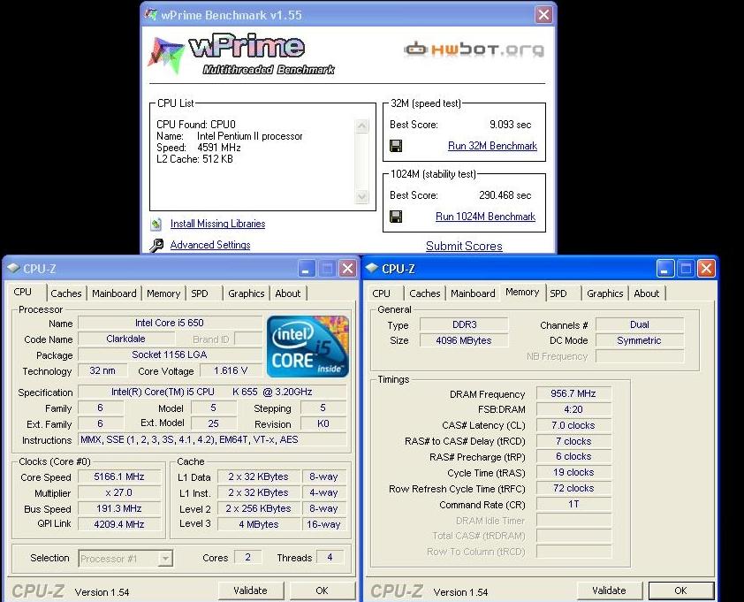
Task: Switch to About tab in right CPU-Z
Action: pyautogui.click(x=646, y=293)
